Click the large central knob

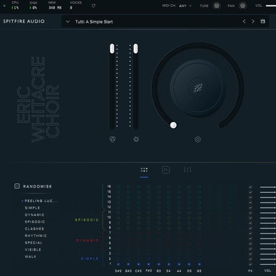pos(198,88)
